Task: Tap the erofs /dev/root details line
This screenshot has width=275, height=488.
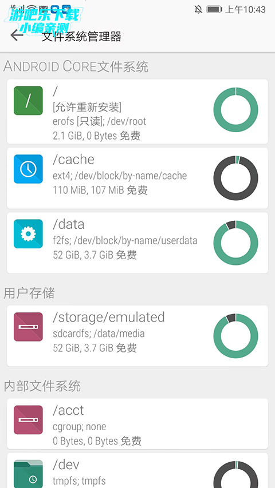Action: pyautogui.click(x=100, y=121)
